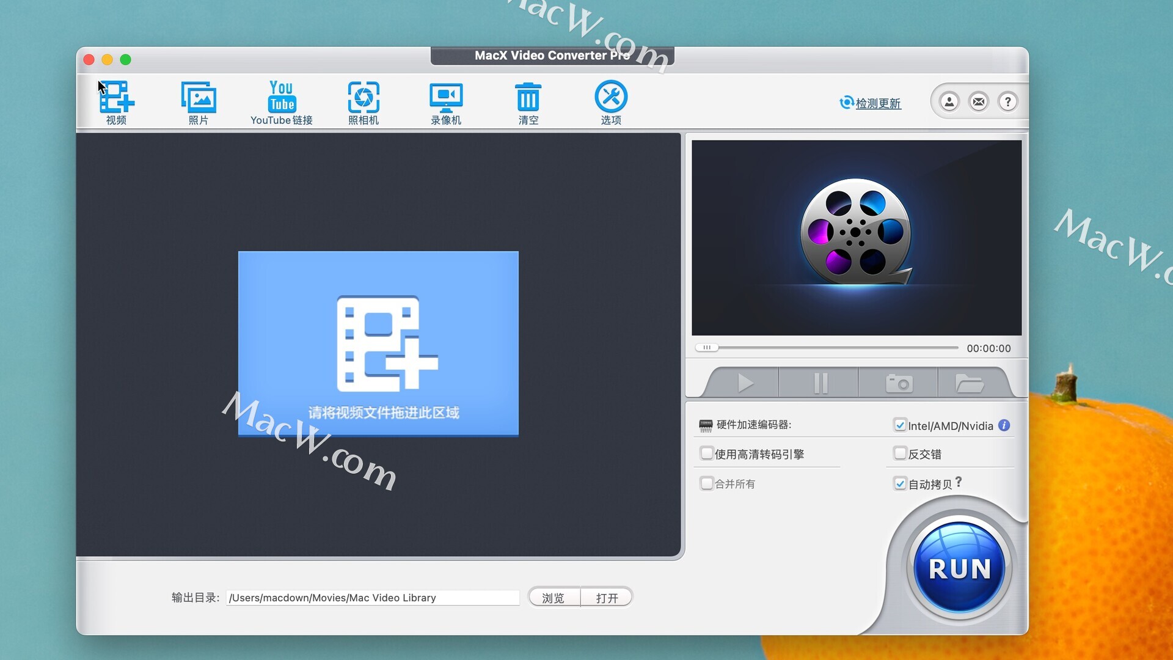Click the 输出目录 label text
The image size is (1173, 660).
pos(195,598)
